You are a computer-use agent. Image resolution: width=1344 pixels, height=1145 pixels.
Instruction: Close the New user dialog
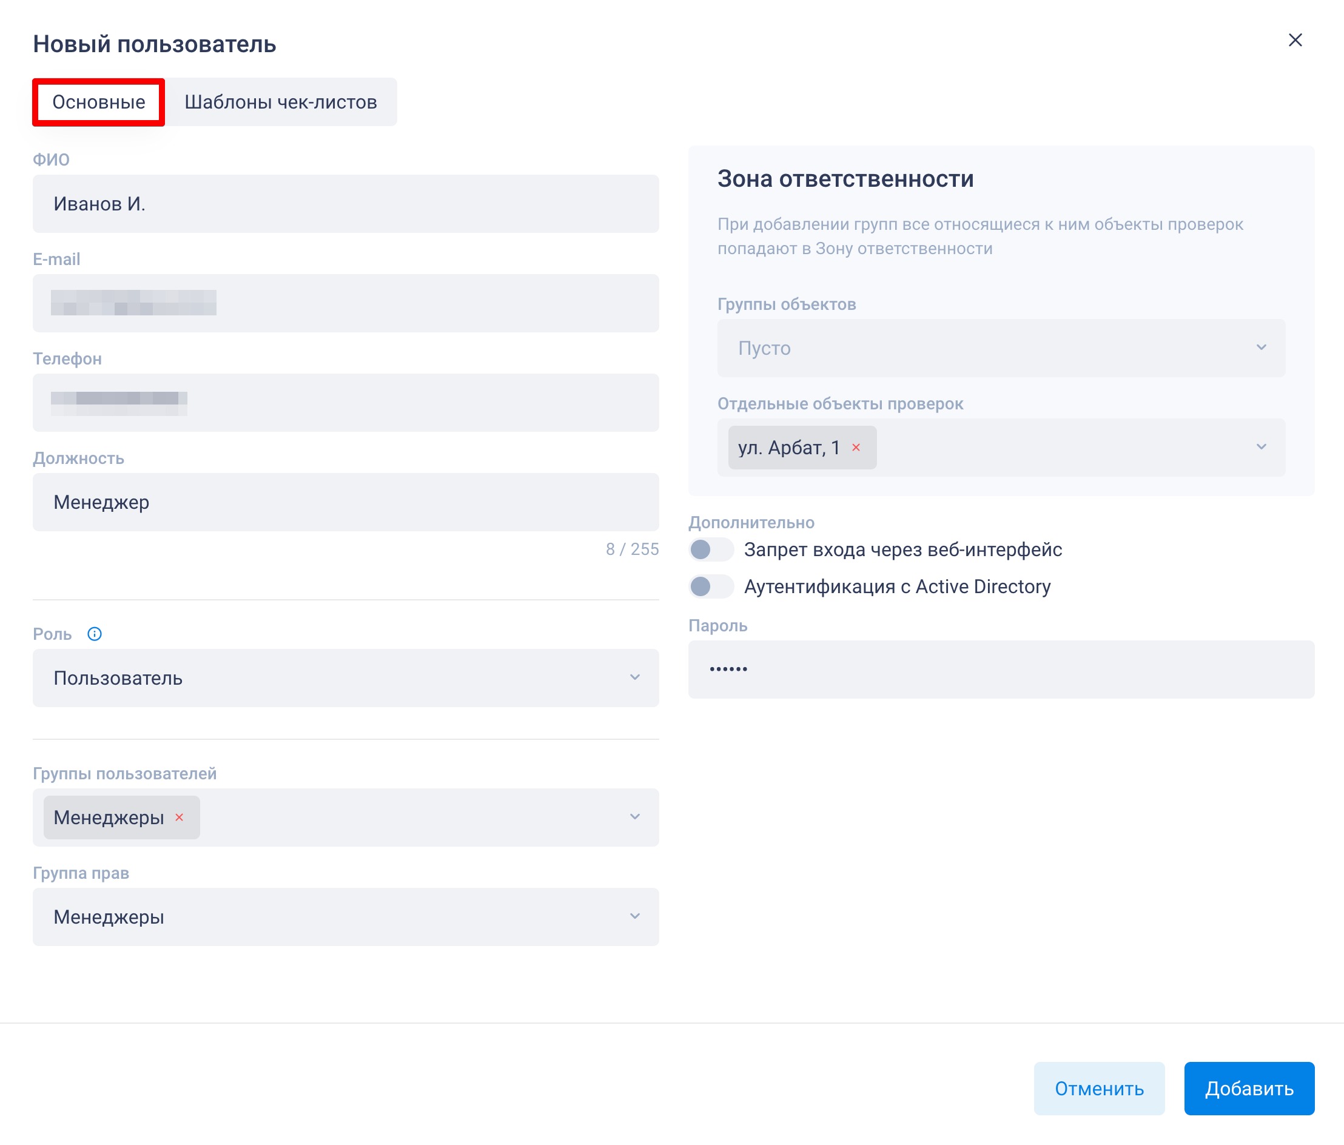click(x=1295, y=40)
